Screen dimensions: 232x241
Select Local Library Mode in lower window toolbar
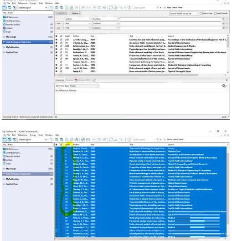[x=5, y=140]
